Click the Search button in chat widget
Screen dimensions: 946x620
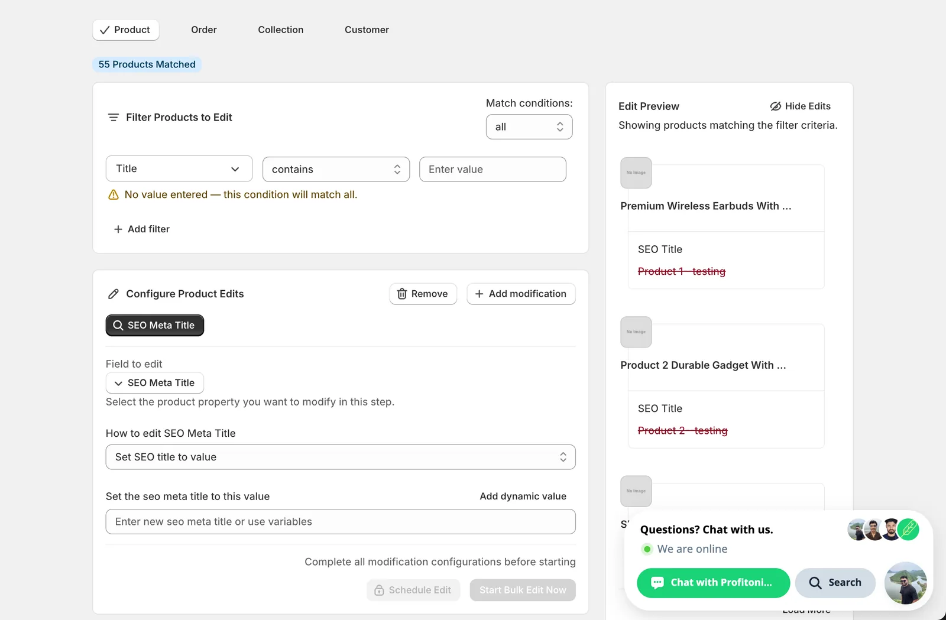click(835, 583)
